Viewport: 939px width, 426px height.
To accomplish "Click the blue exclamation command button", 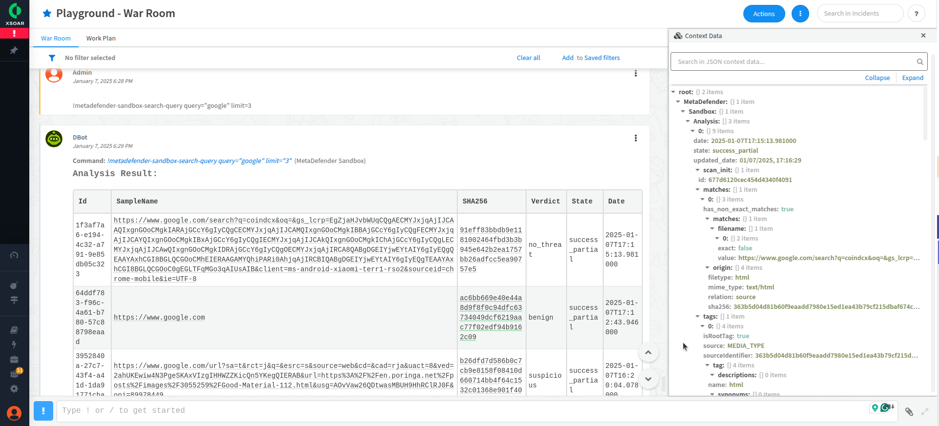I will pos(43,411).
